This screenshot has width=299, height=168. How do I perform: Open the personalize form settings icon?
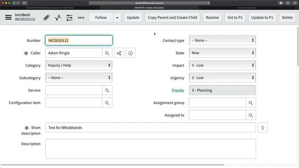pyautogui.click(x=70, y=18)
